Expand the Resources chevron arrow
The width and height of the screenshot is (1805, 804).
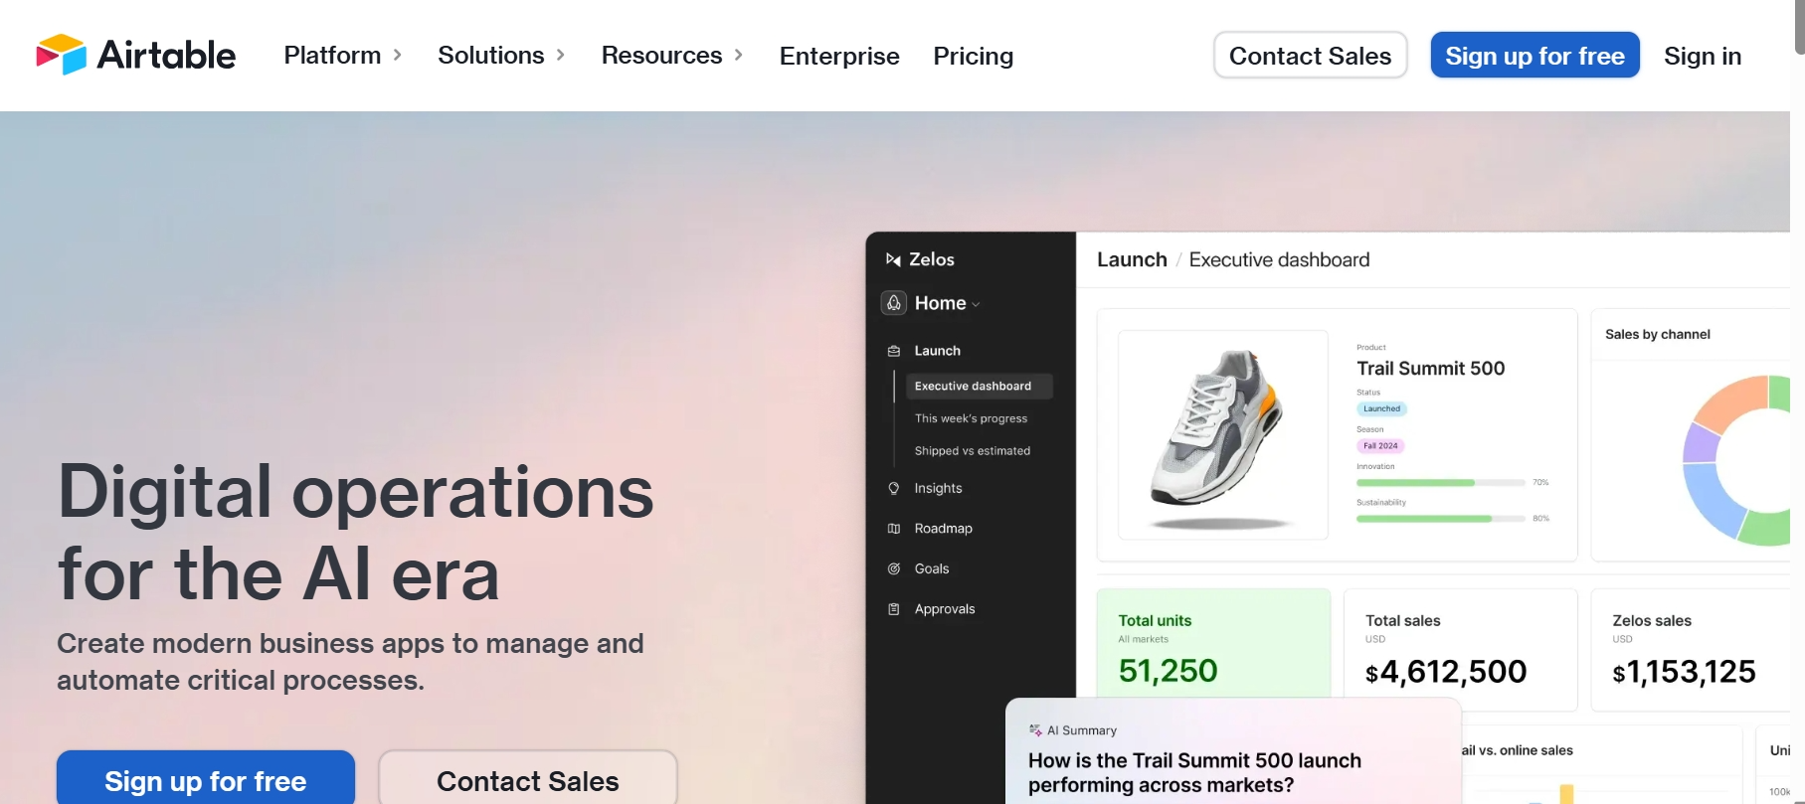click(x=739, y=56)
